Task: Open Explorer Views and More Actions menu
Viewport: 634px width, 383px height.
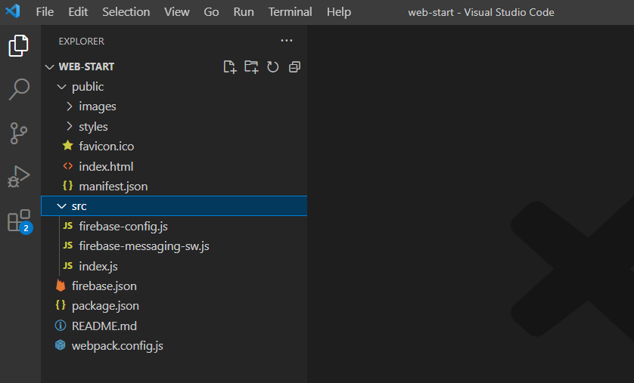Action: [x=286, y=40]
